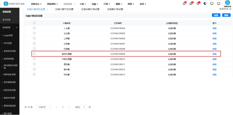Screen dimensions: 233x115
Task: Click 编辑 for row CCJFXM100007
Action: click(214, 44)
